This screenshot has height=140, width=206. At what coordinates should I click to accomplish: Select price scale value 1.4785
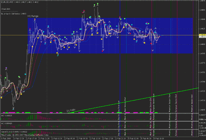[x=202, y=54]
